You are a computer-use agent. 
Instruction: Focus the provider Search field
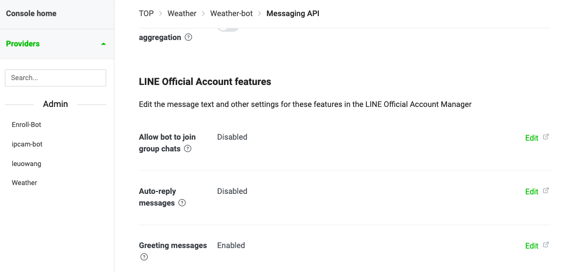coord(56,78)
